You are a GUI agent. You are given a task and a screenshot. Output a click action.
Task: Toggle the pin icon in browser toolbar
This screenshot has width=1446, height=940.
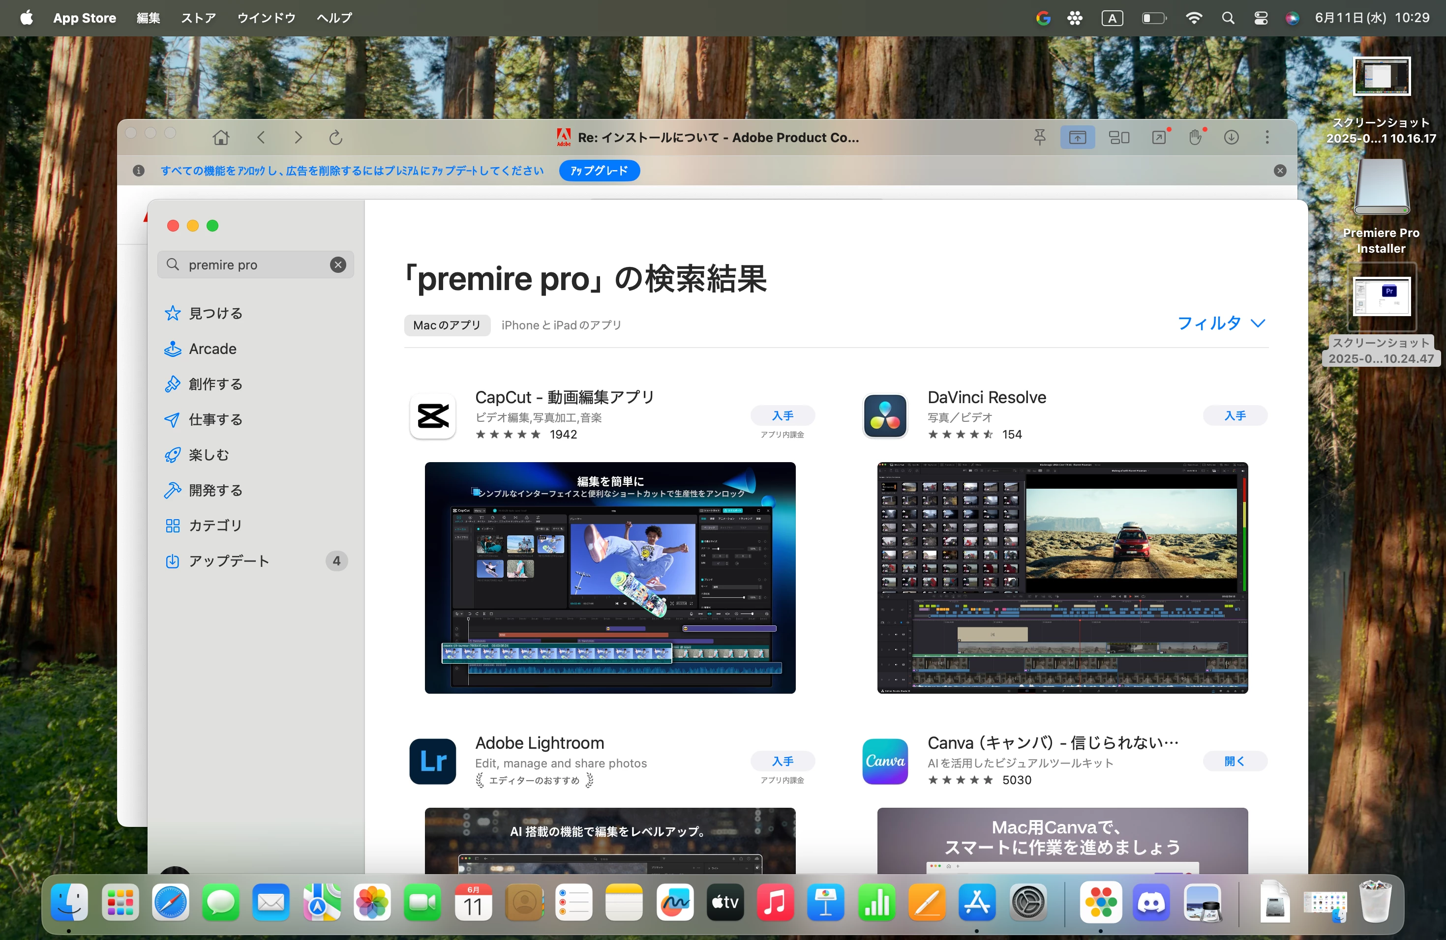[1040, 138]
